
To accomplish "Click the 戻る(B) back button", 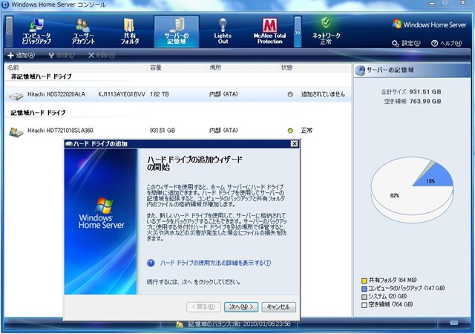I will tap(203, 307).
